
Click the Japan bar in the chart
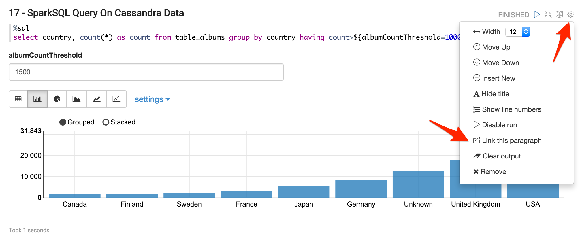click(304, 192)
